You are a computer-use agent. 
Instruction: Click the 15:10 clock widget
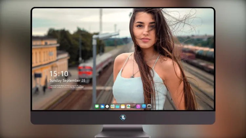(59, 74)
